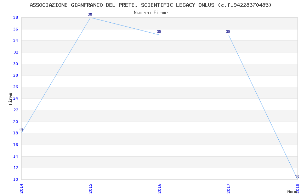
Task: Click the y-axis tick value 22
Action: tap(16, 110)
